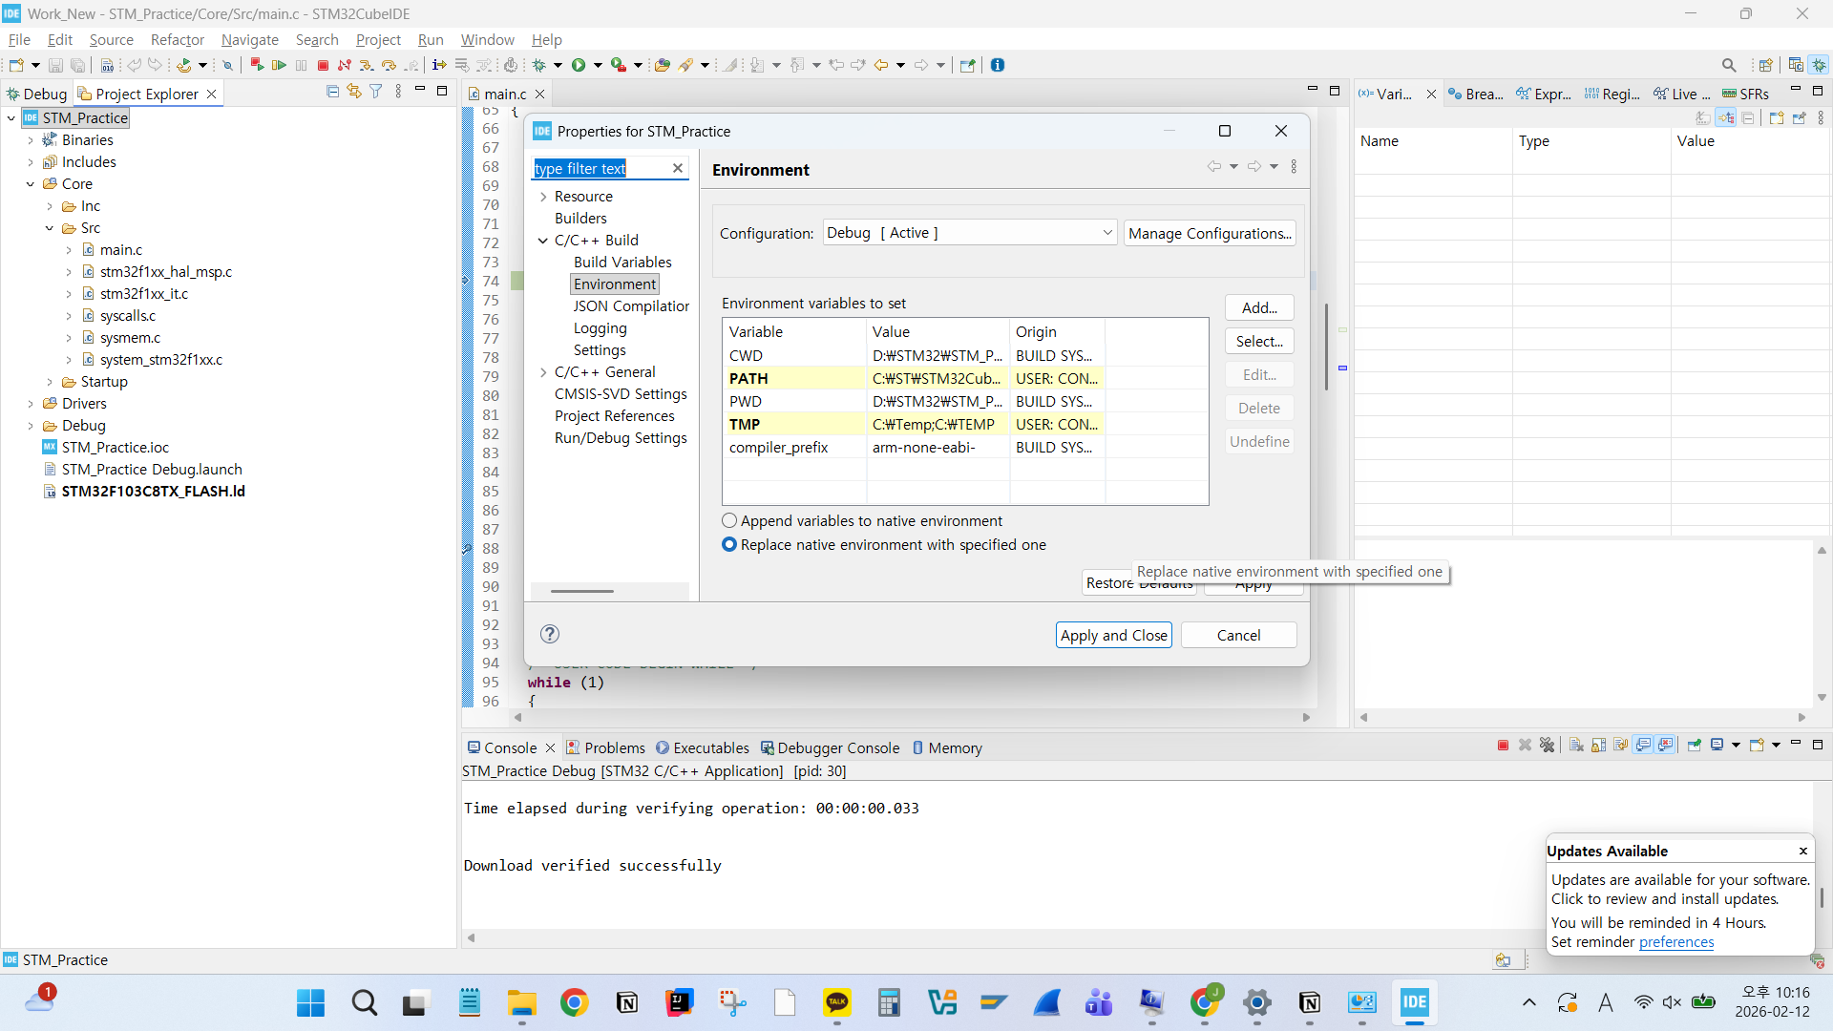Collapse the Src folder in Project Explorer
The image size is (1833, 1031).
(50, 228)
